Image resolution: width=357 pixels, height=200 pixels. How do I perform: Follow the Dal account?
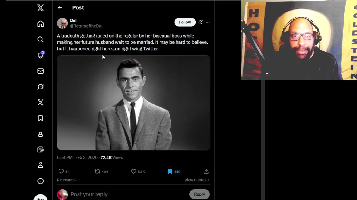coord(185,22)
